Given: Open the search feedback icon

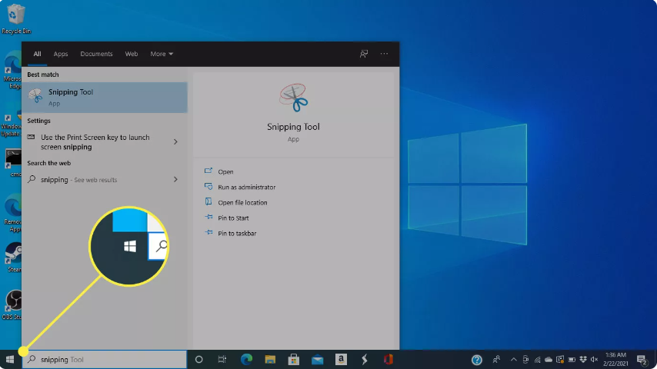Looking at the screenshot, I should pos(365,54).
